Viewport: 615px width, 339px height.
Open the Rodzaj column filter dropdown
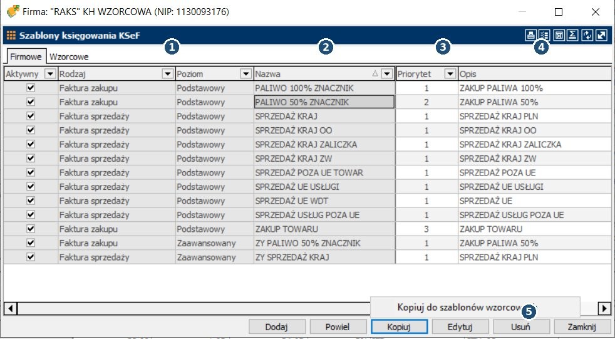[x=167, y=74]
